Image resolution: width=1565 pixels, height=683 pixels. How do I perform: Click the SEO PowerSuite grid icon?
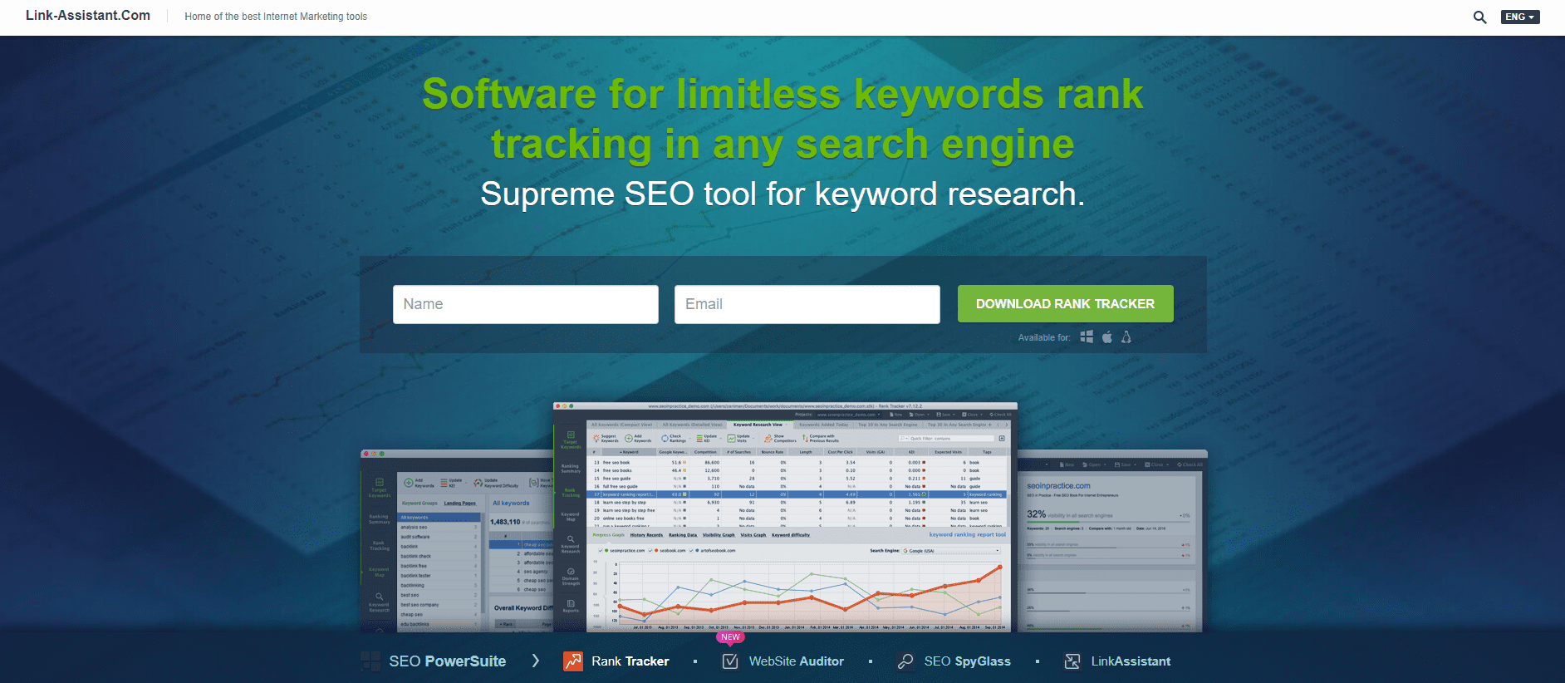click(x=370, y=661)
